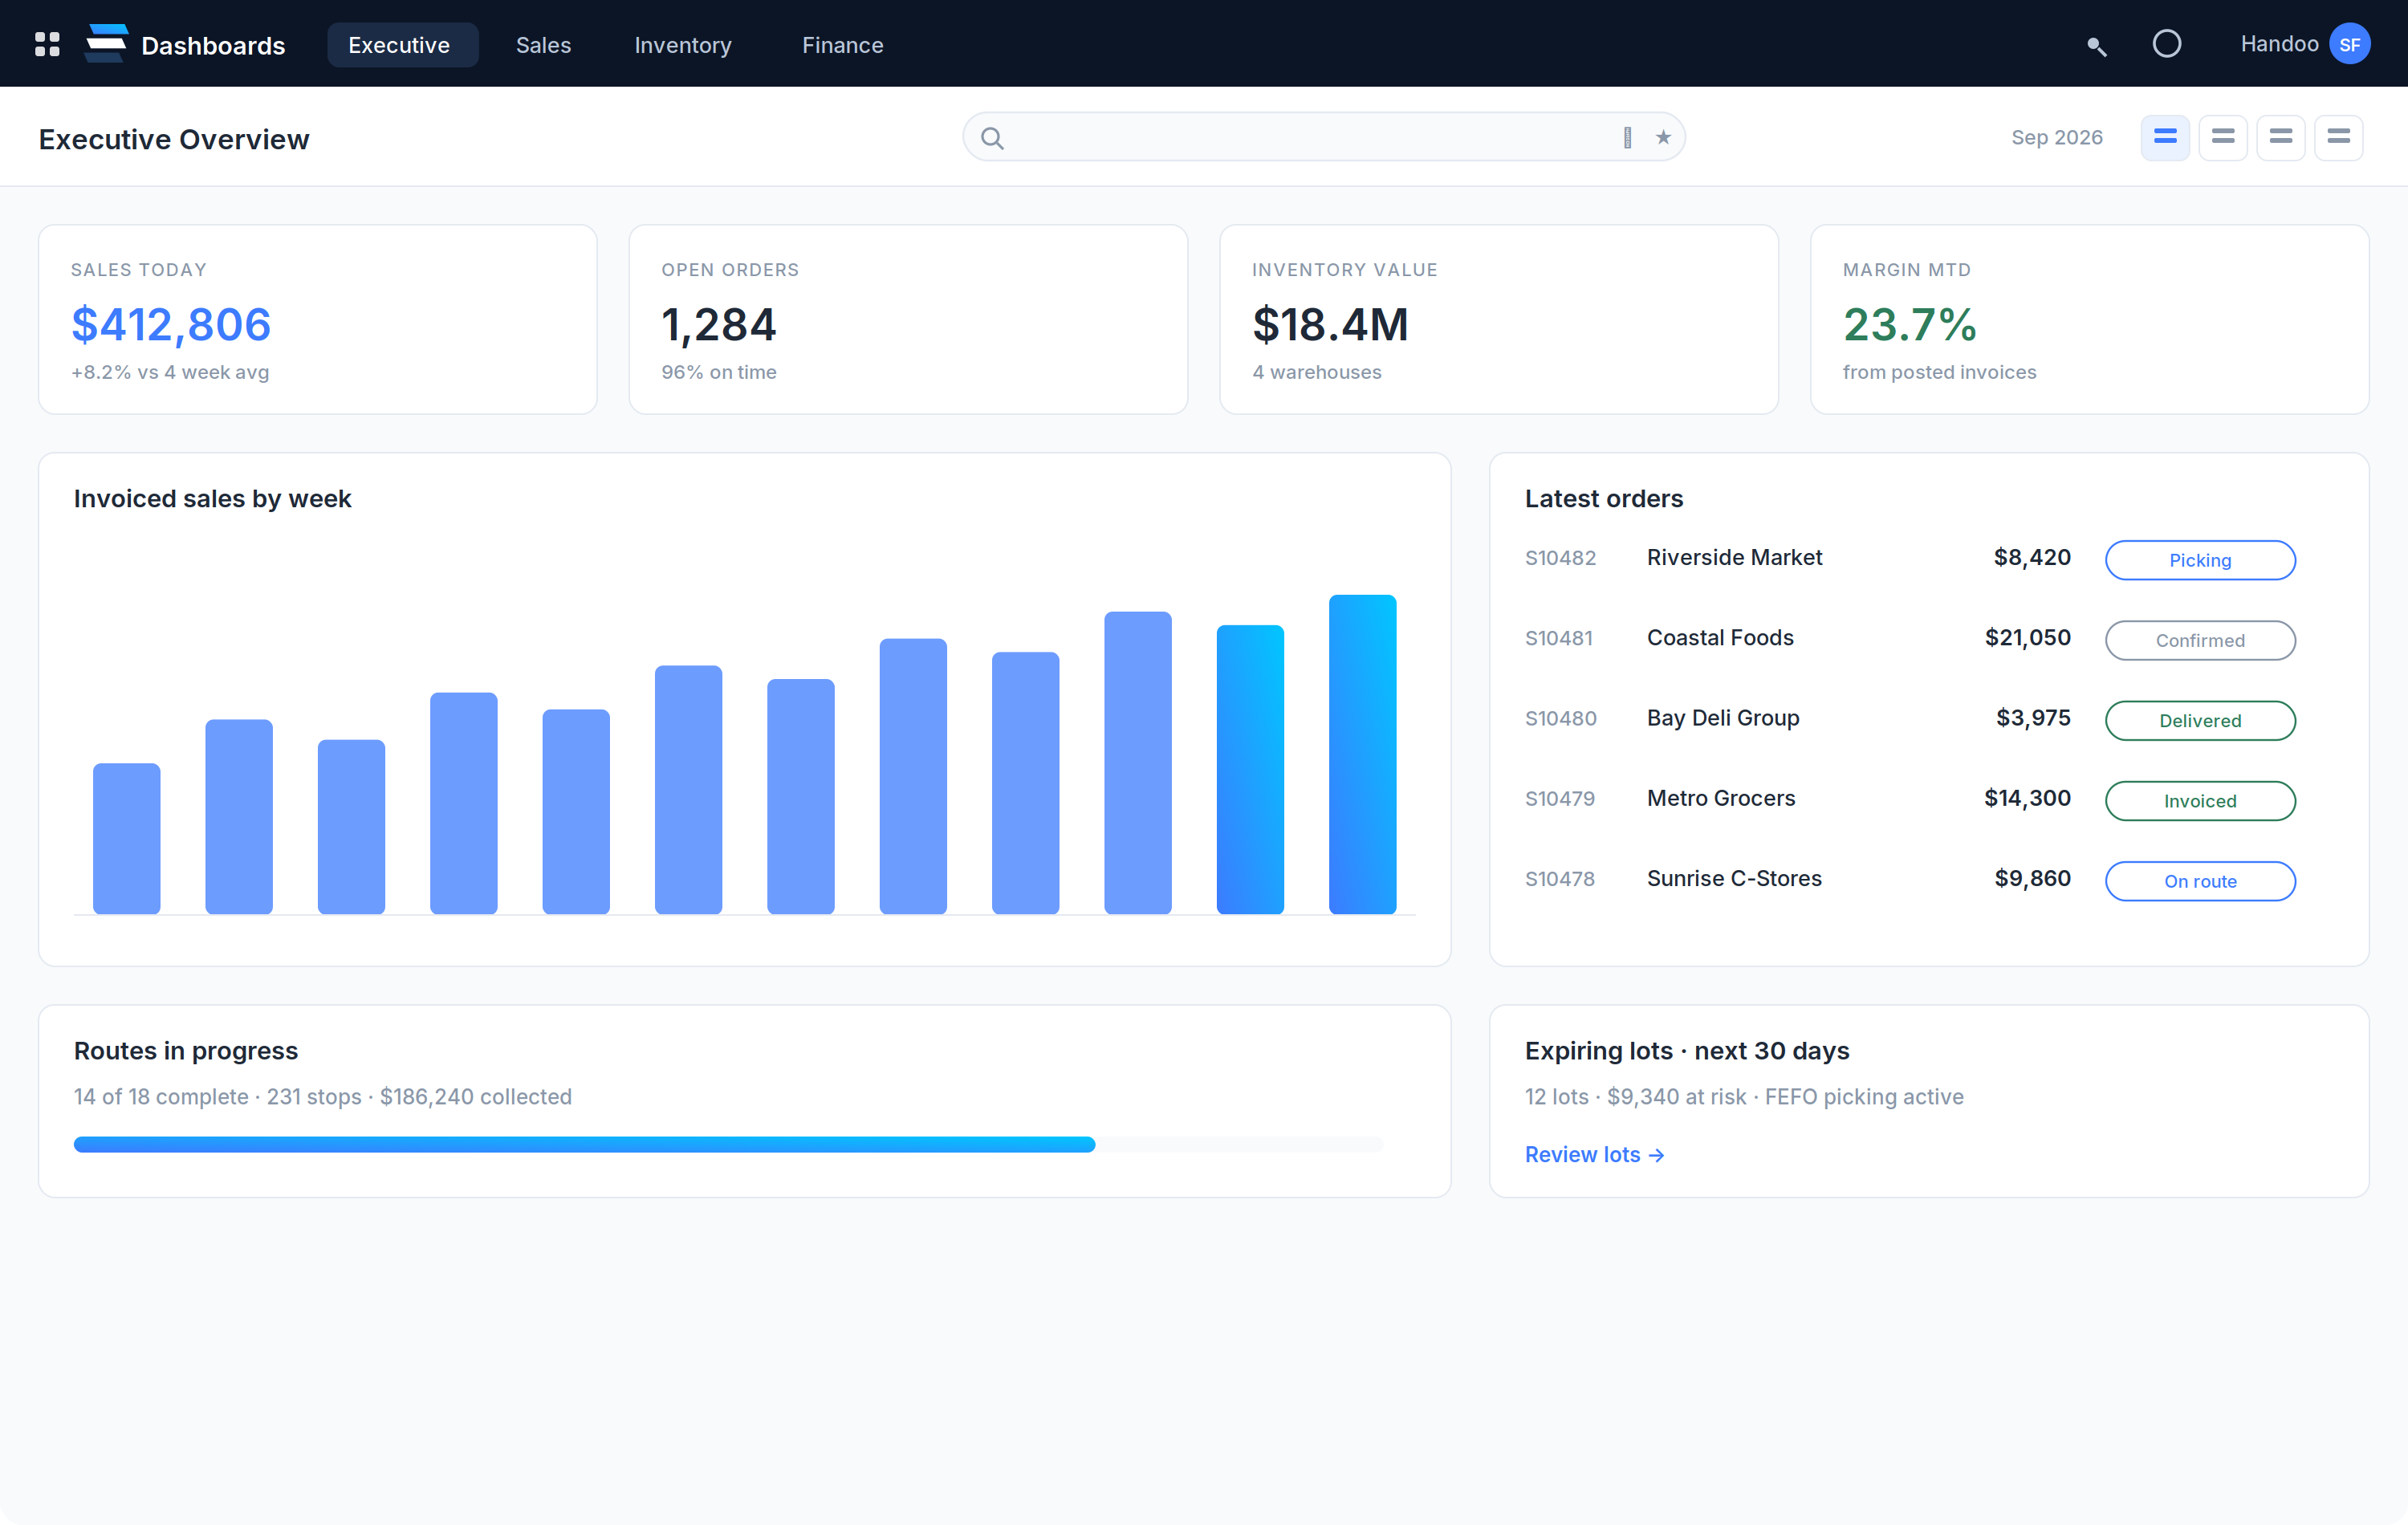Select the highlighted blue view mode button
2408x1525 pixels.
[x=2165, y=137]
